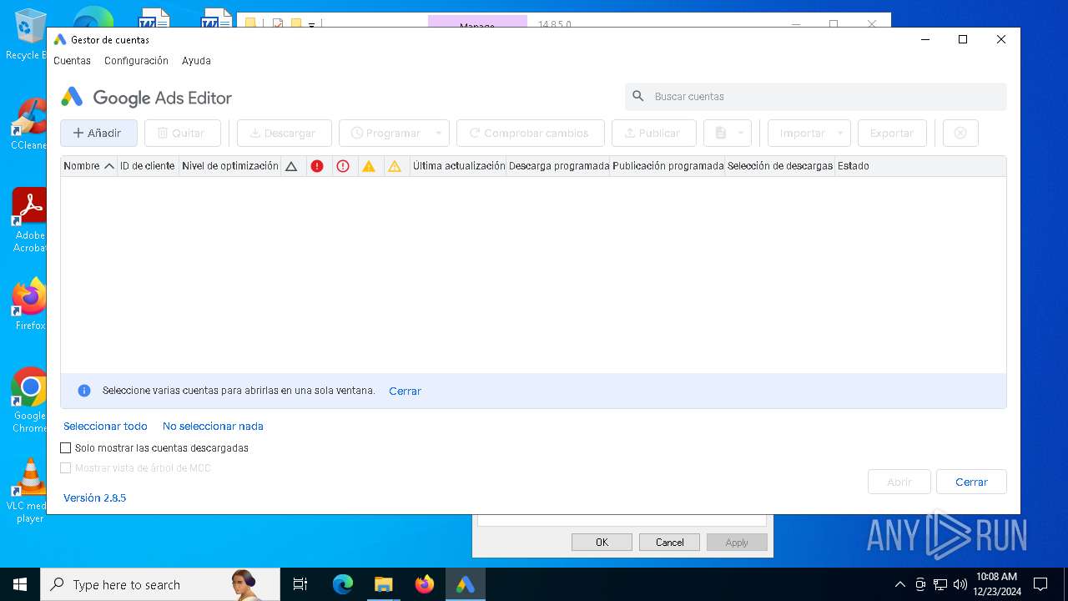Open VLC media player desktop shortcut
The width and height of the screenshot is (1068, 601).
(30, 491)
